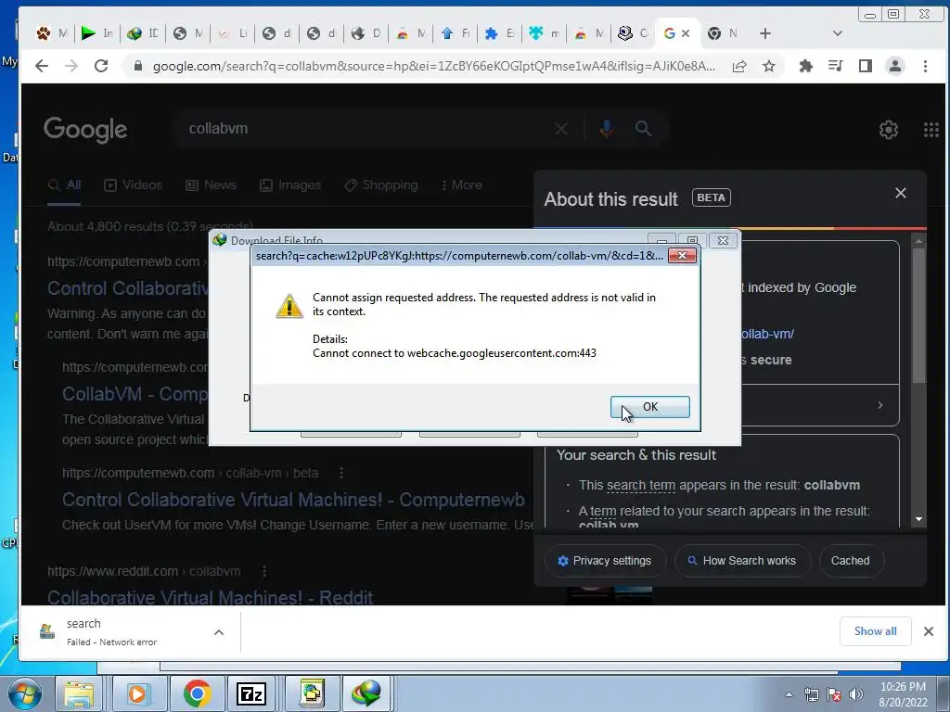Go forward in Chrome navigation

pos(71,66)
